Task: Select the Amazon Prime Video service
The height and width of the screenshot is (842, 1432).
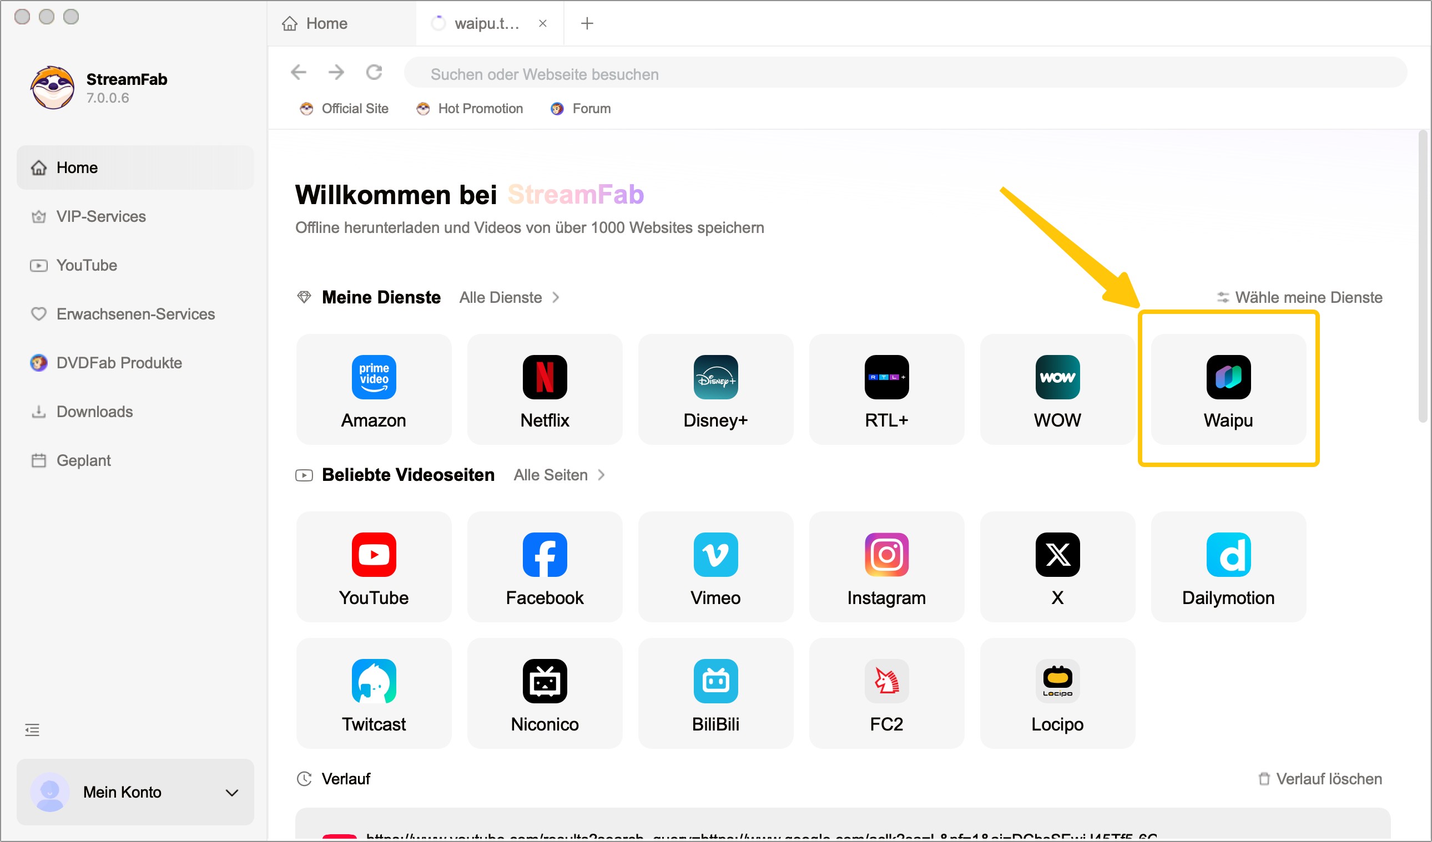Action: pos(374,389)
